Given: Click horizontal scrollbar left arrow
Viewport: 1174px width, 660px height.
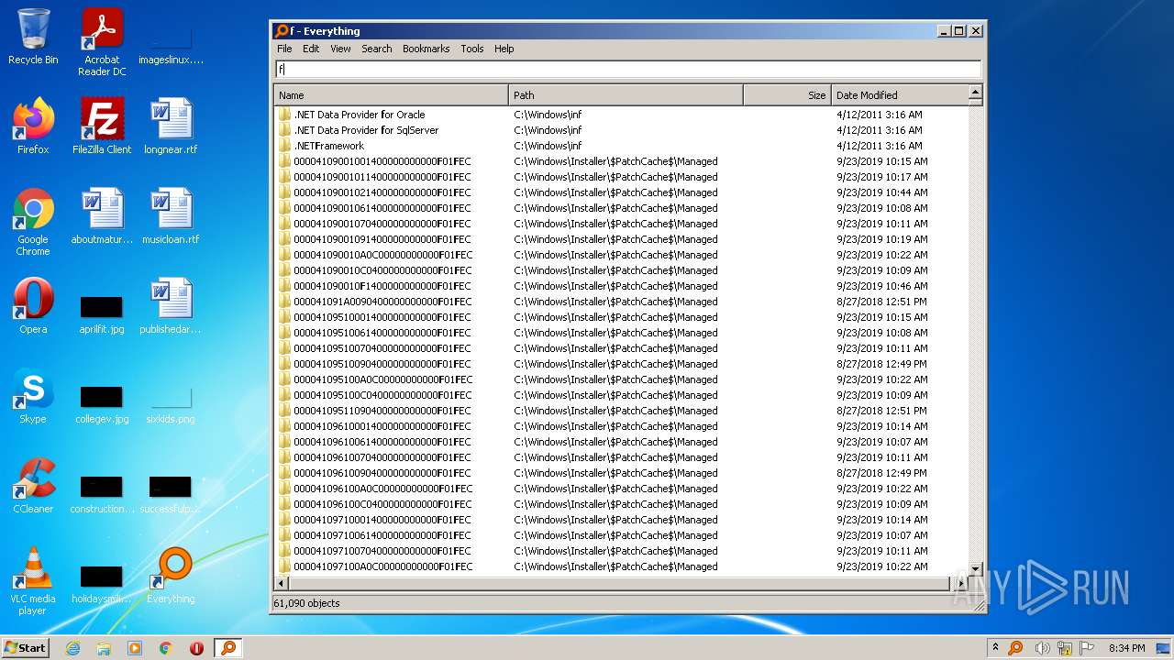Looking at the screenshot, I should click(x=282, y=583).
